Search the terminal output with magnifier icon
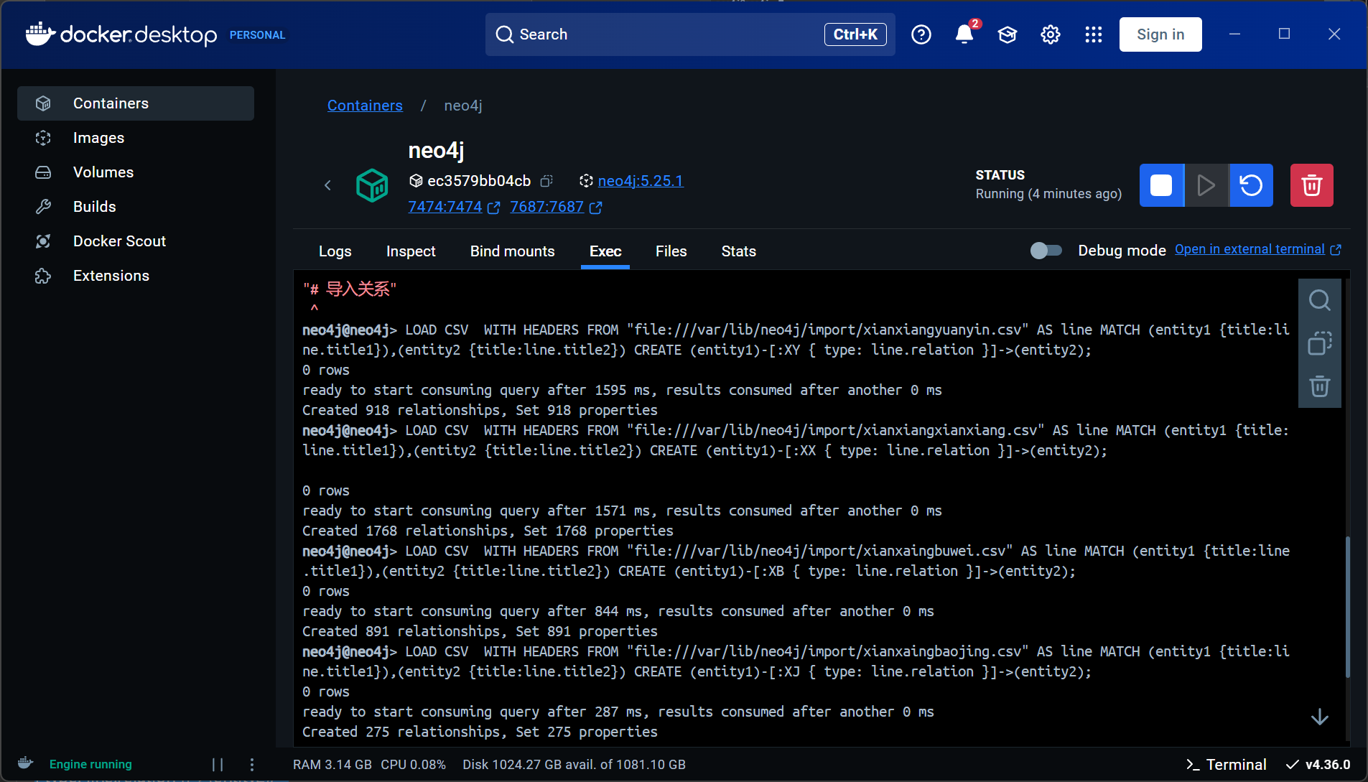Image resolution: width=1368 pixels, height=782 pixels. tap(1320, 300)
